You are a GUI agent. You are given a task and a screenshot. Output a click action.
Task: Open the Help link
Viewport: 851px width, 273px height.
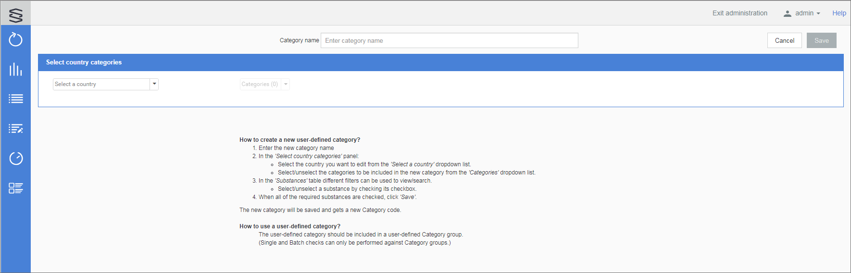click(839, 13)
